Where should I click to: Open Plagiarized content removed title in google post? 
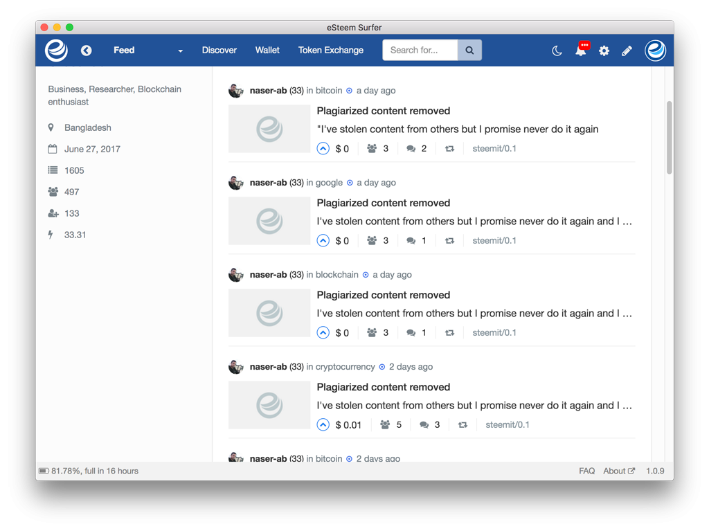[x=384, y=203]
